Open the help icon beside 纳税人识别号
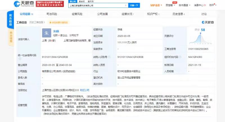Image resolution: width=225 pixels, height=122 pixels. pyautogui.click(x=109, y=57)
